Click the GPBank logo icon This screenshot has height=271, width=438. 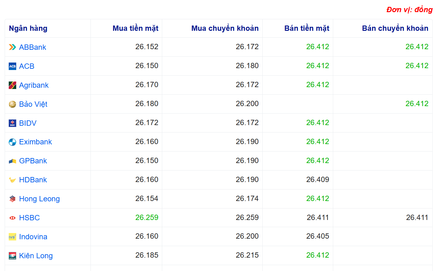click(12, 161)
